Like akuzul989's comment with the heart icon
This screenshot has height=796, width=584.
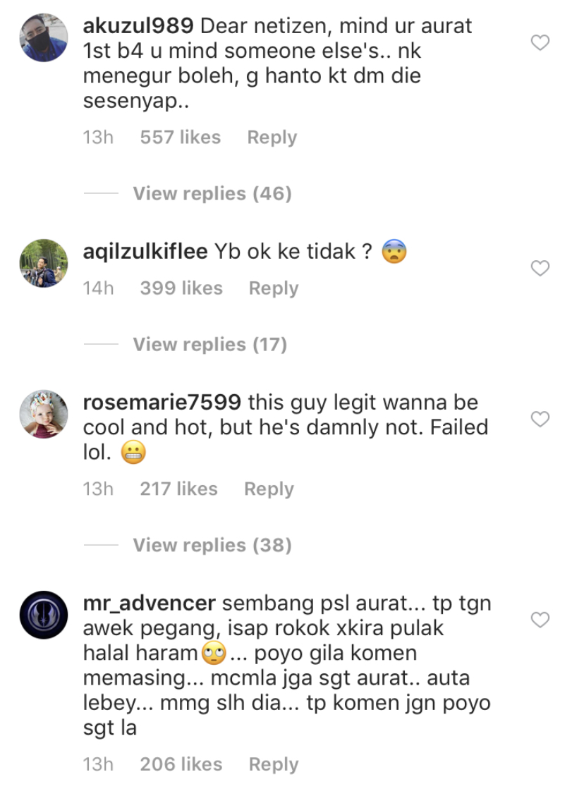pos(540,42)
